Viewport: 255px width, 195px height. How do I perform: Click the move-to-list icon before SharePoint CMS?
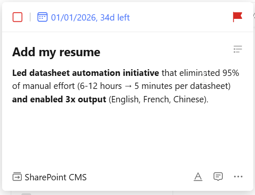[17, 177]
